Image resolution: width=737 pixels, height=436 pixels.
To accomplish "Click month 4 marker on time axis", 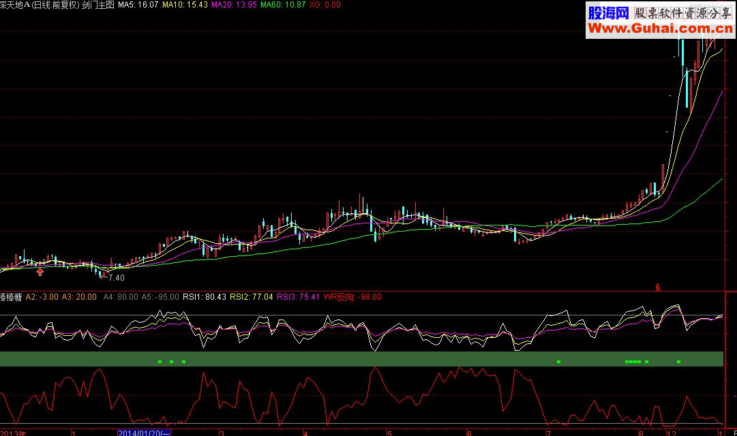I will (x=305, y=433).
